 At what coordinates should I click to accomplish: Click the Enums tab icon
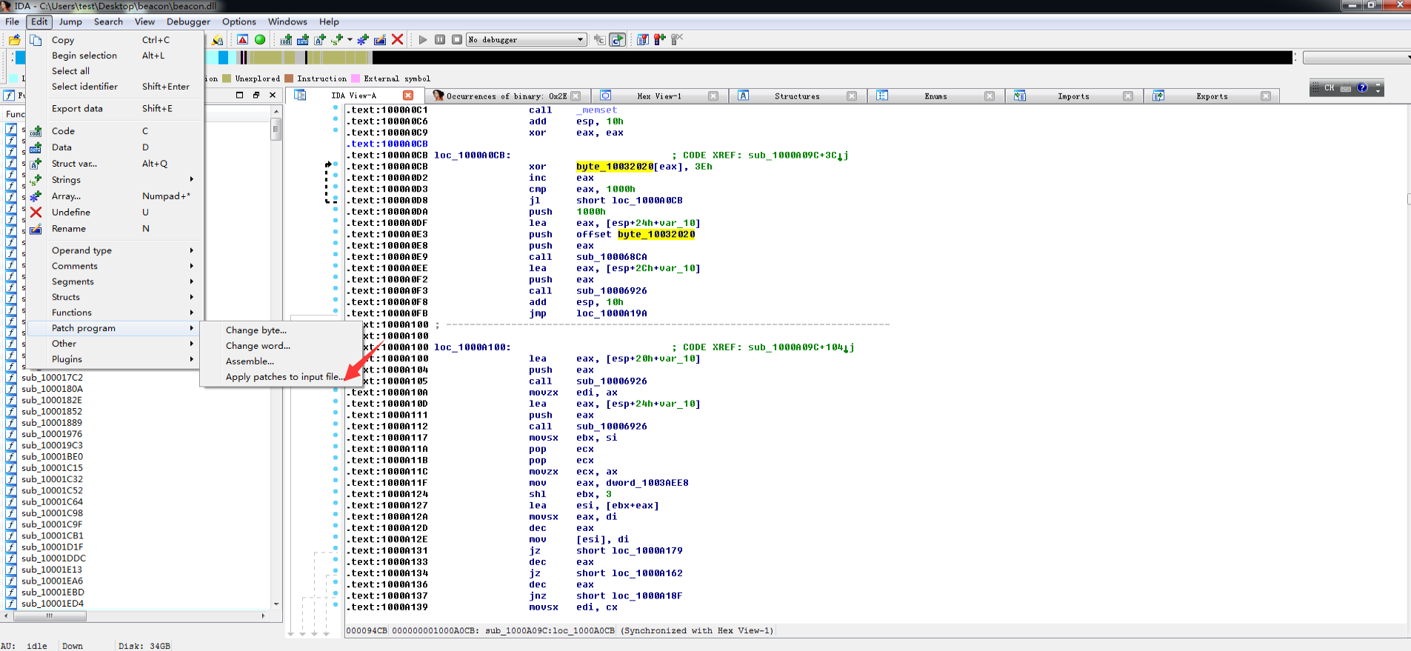pyautogui.click(x=882, y=96)
